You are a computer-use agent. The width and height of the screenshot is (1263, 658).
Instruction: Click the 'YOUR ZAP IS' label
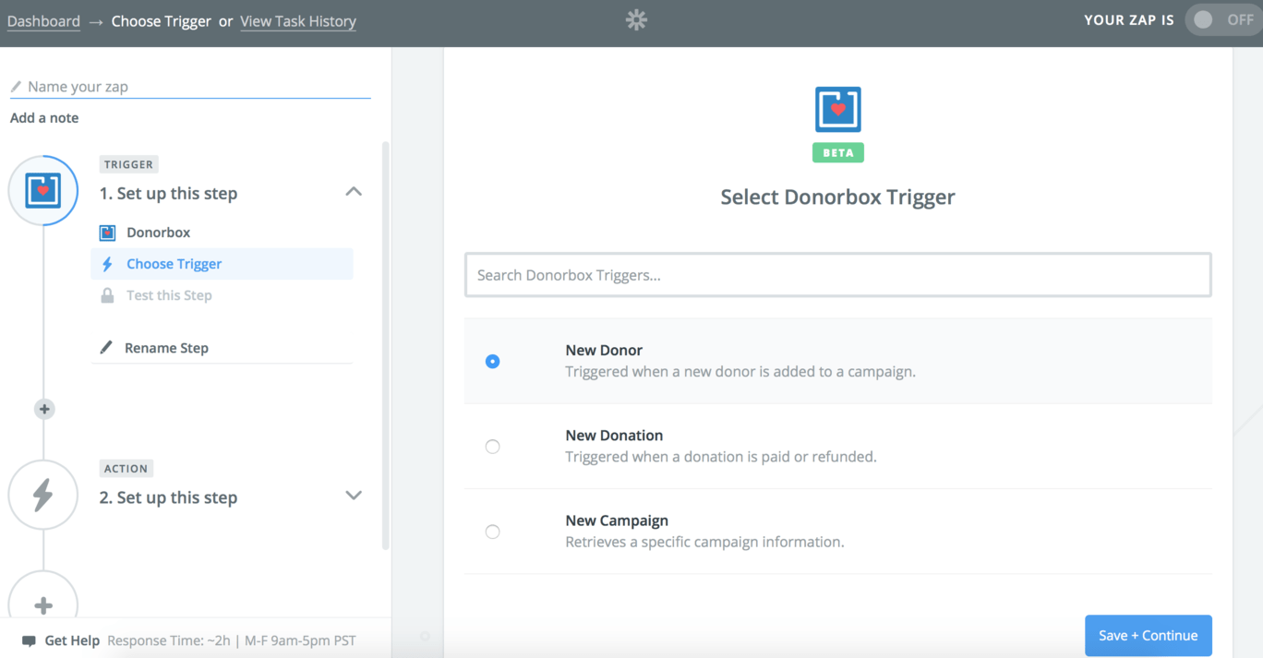pyautogui.click(x=1129, y=20)
